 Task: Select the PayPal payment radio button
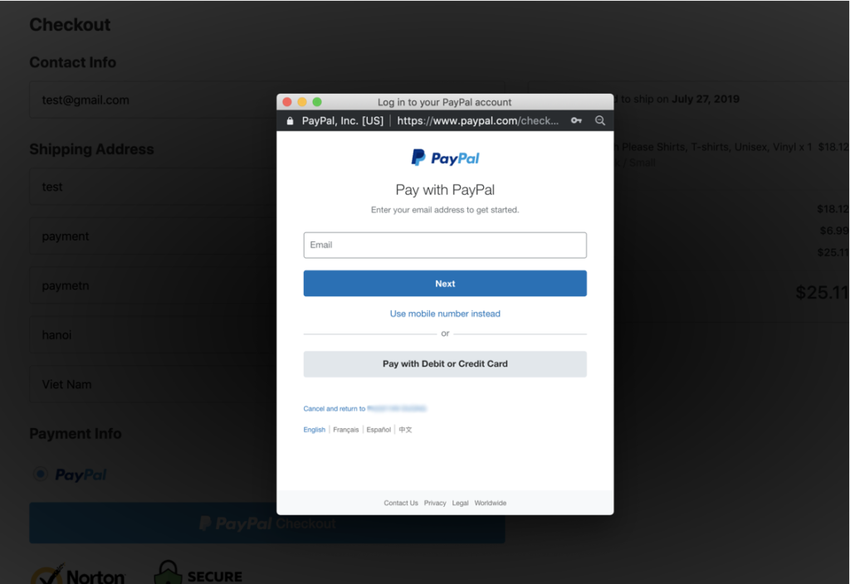coord(40,474)
